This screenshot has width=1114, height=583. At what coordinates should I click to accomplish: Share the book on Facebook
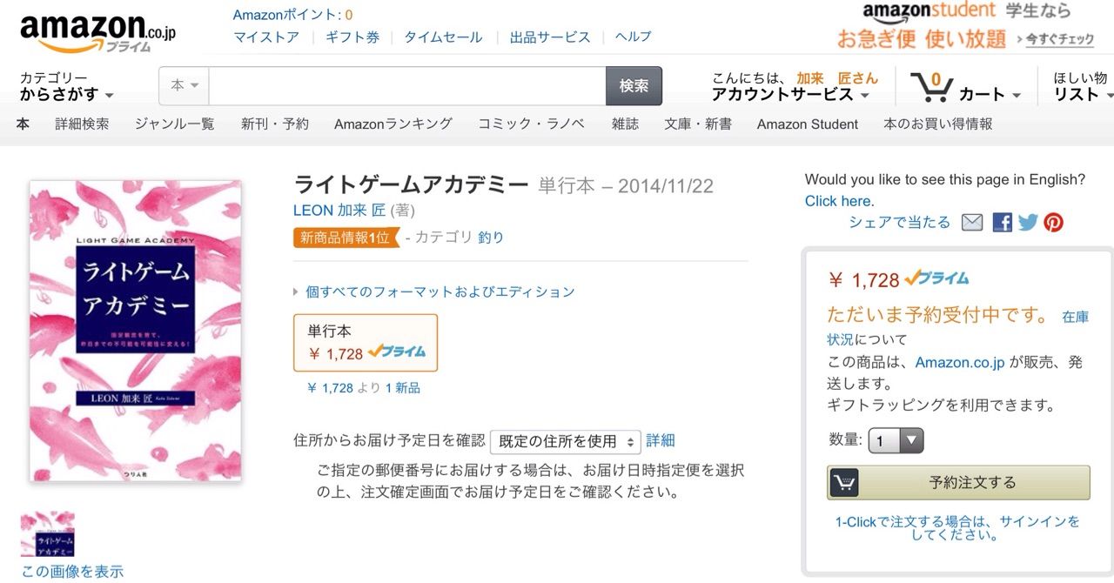1002,223
